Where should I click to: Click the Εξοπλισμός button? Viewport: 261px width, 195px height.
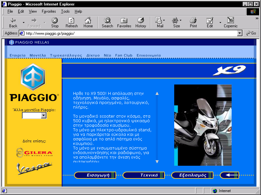pos(192,175)
